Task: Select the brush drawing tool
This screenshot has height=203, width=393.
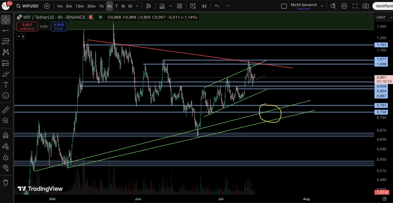Action: (6, 74)
